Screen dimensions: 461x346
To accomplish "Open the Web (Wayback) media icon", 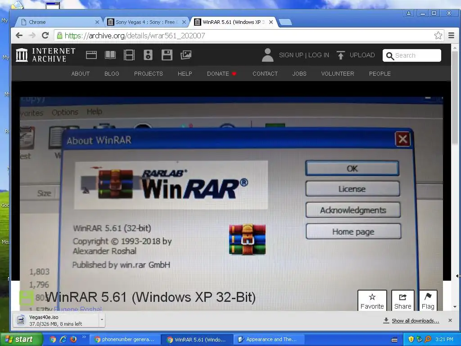I will click(x=91, y=55).
